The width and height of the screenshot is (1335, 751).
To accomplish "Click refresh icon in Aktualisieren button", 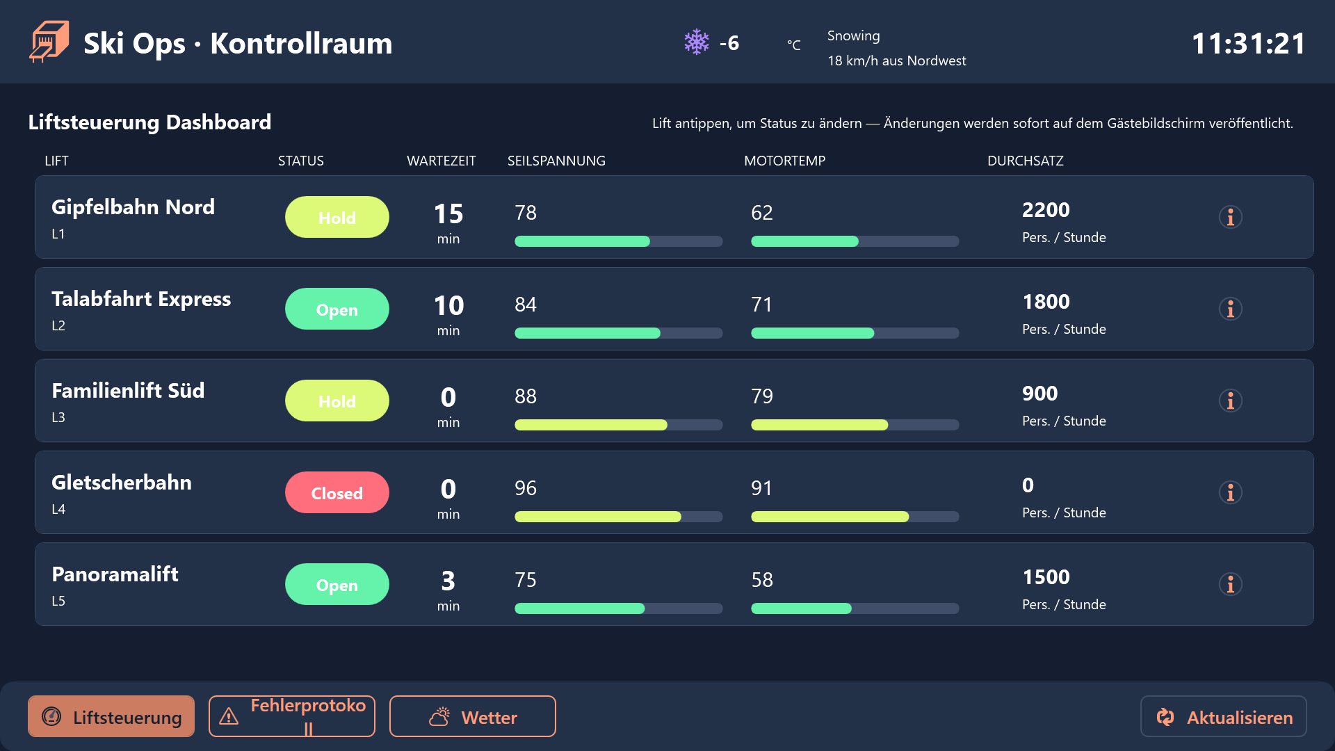I will click(x=1165, y=717).
